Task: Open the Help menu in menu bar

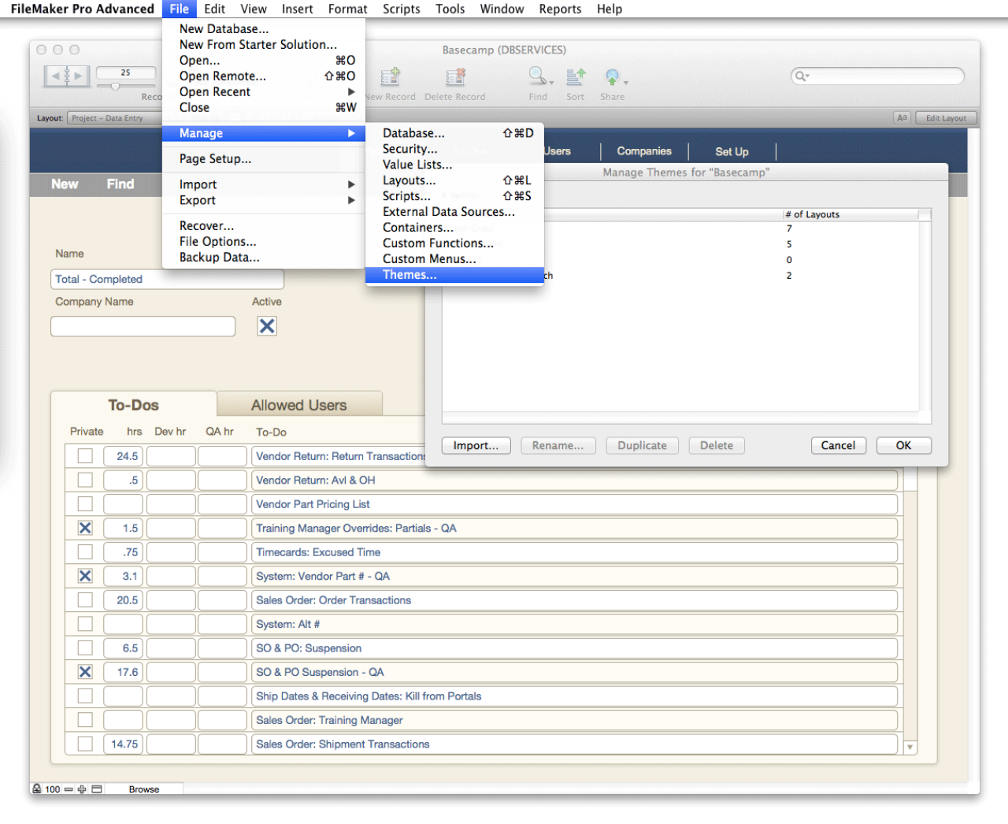Action: click(609, 9)
